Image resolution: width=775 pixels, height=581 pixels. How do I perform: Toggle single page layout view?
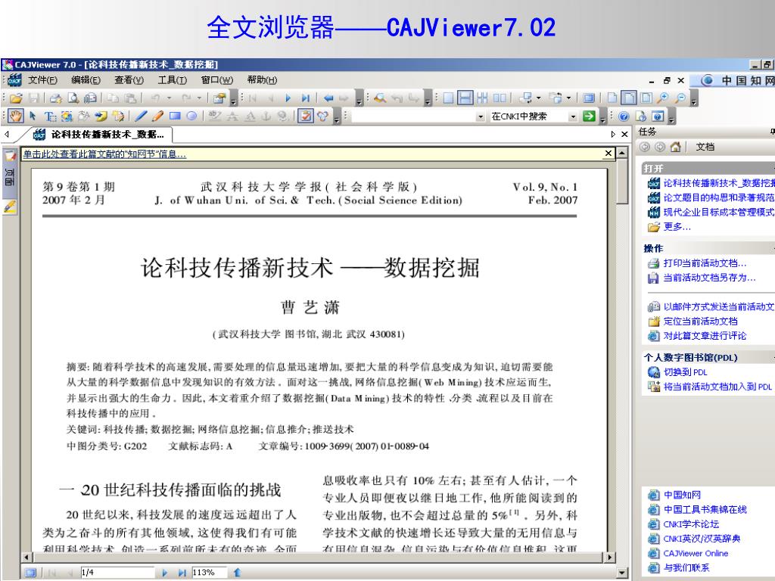448,98
